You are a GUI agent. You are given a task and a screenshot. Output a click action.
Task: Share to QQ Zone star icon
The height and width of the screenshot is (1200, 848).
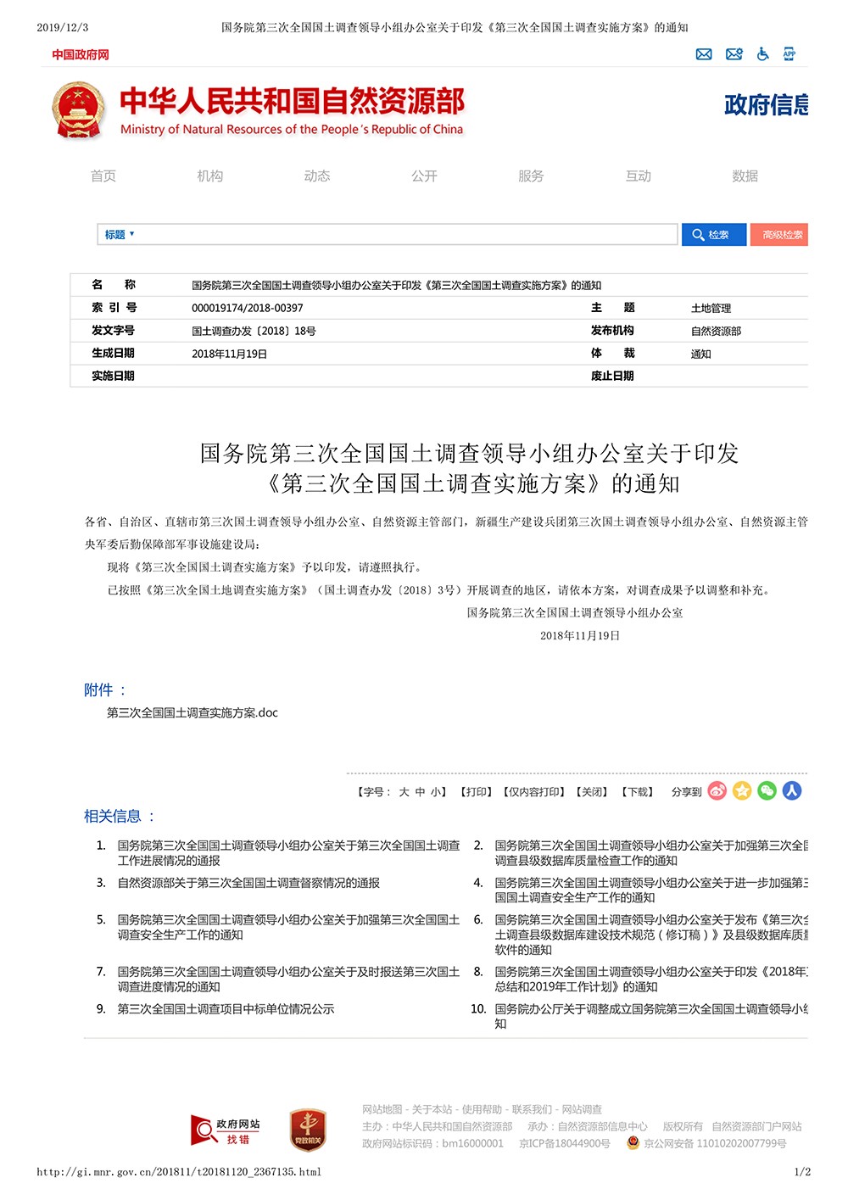pos(742,791)
